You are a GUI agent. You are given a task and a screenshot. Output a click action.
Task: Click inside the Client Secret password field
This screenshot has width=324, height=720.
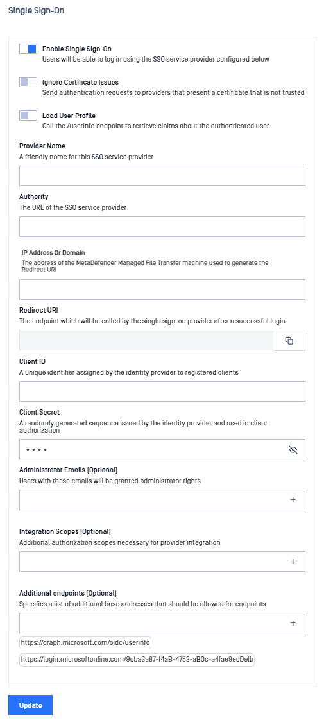pyautogui.click(x=153, y=450)
